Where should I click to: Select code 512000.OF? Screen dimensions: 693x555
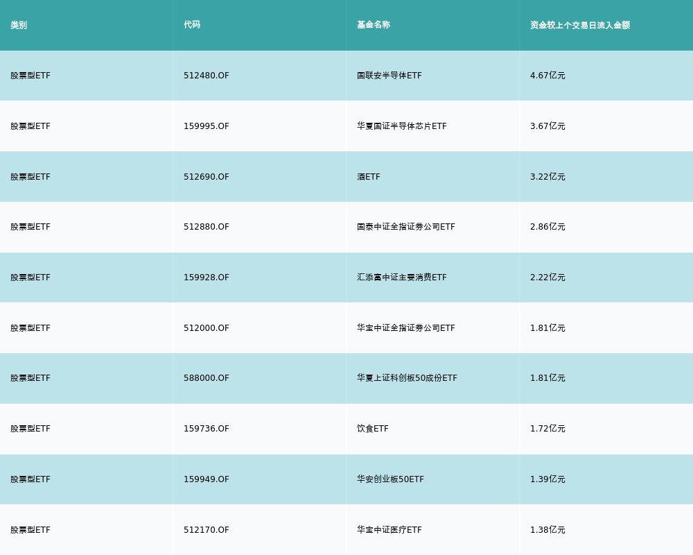coord(207,328)
